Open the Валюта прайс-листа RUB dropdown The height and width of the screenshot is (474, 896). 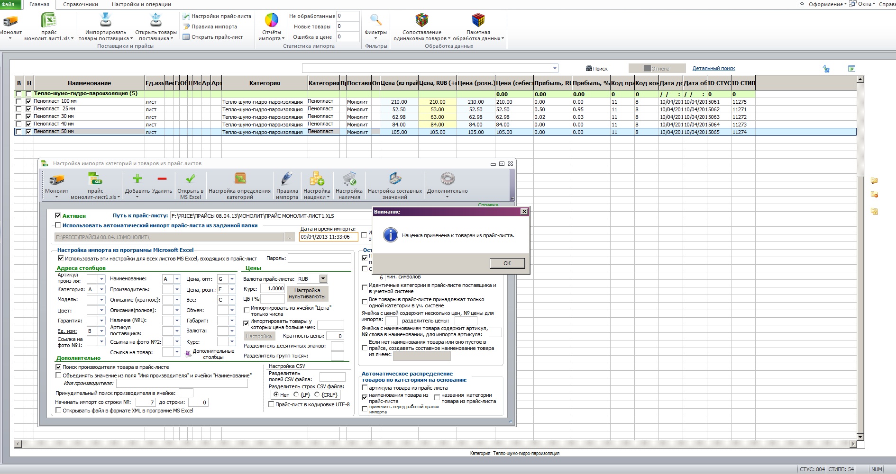coord(323,279)
